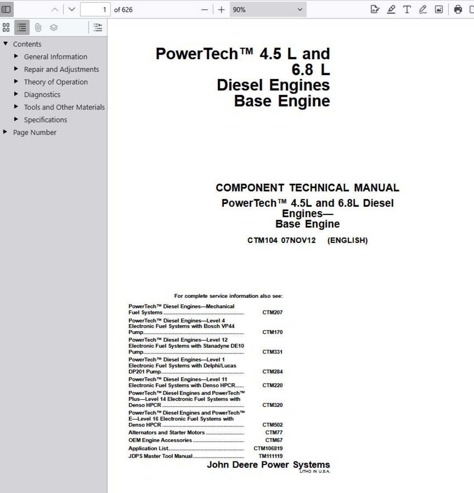
Task: Select the highlight tool icon
Action: coord(391,10)
